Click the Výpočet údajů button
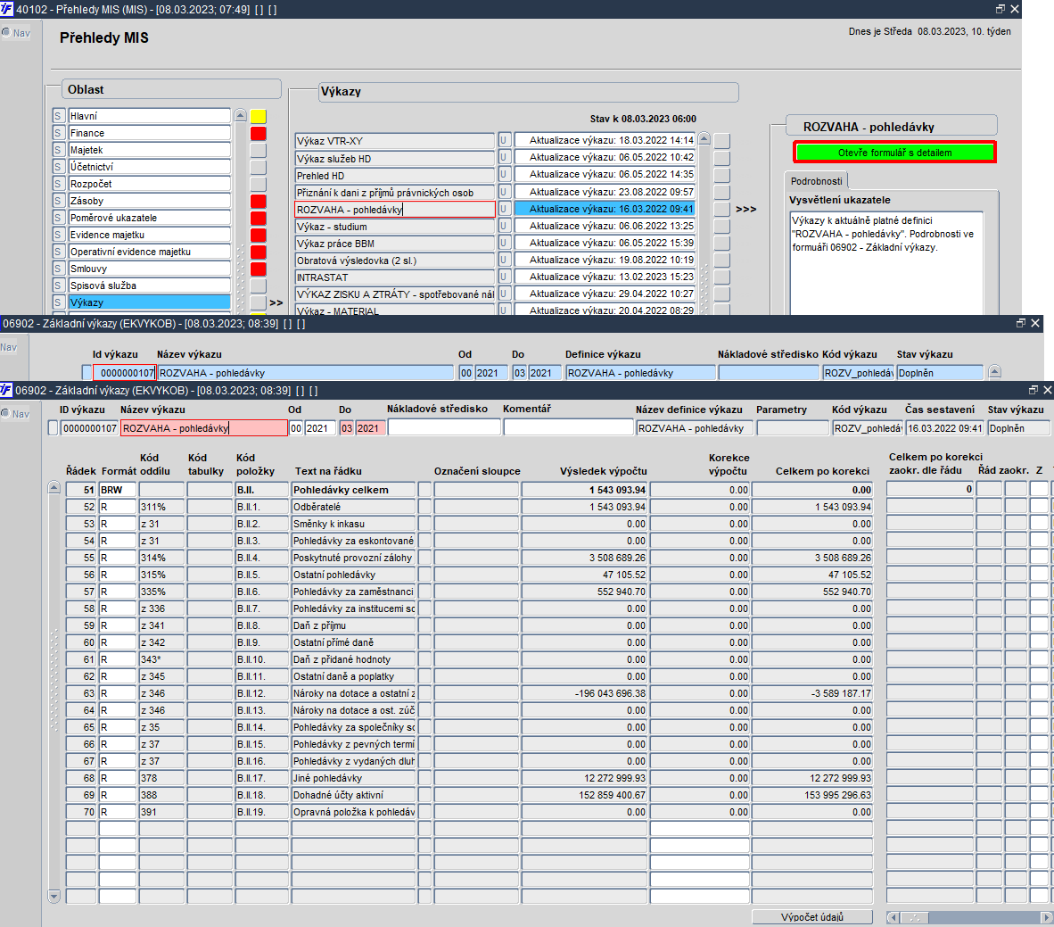Screen dimensions: 1054x927 [x=812, y=917]
